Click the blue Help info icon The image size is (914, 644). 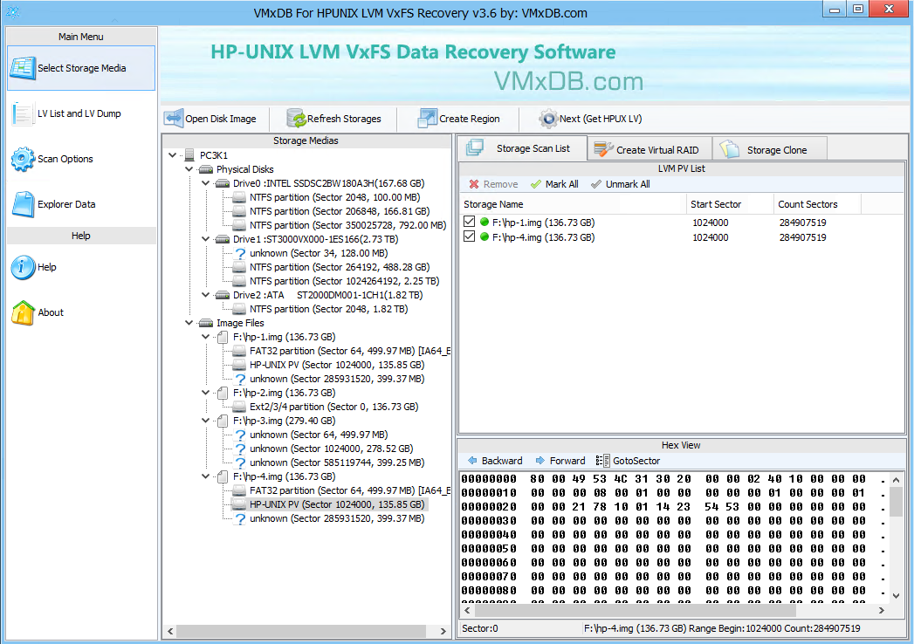[23, 268]
